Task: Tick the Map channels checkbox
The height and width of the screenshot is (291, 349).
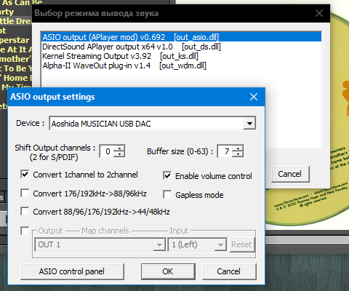Action: 25,231
